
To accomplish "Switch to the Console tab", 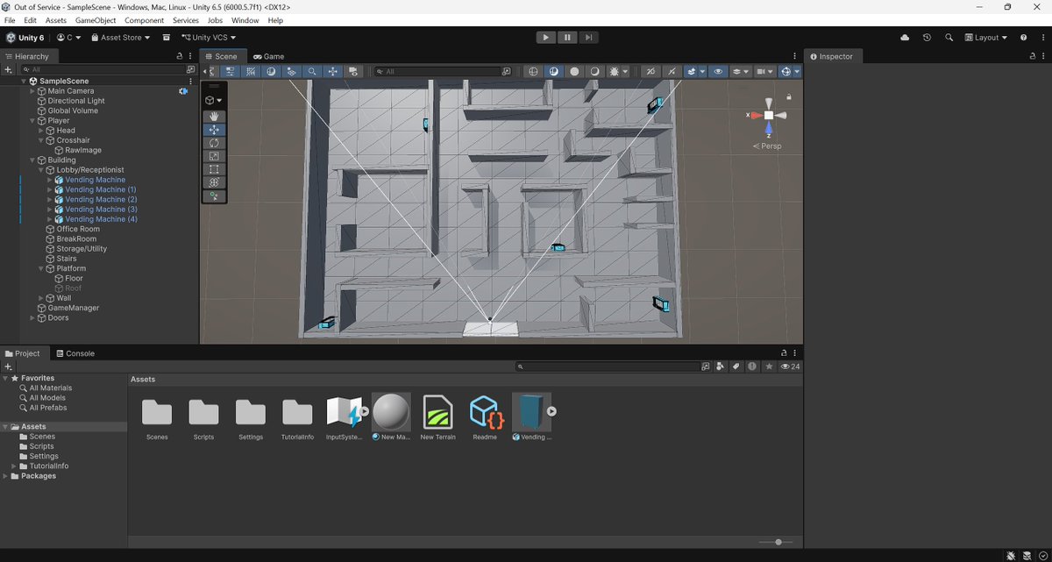I will click(75, 353).
